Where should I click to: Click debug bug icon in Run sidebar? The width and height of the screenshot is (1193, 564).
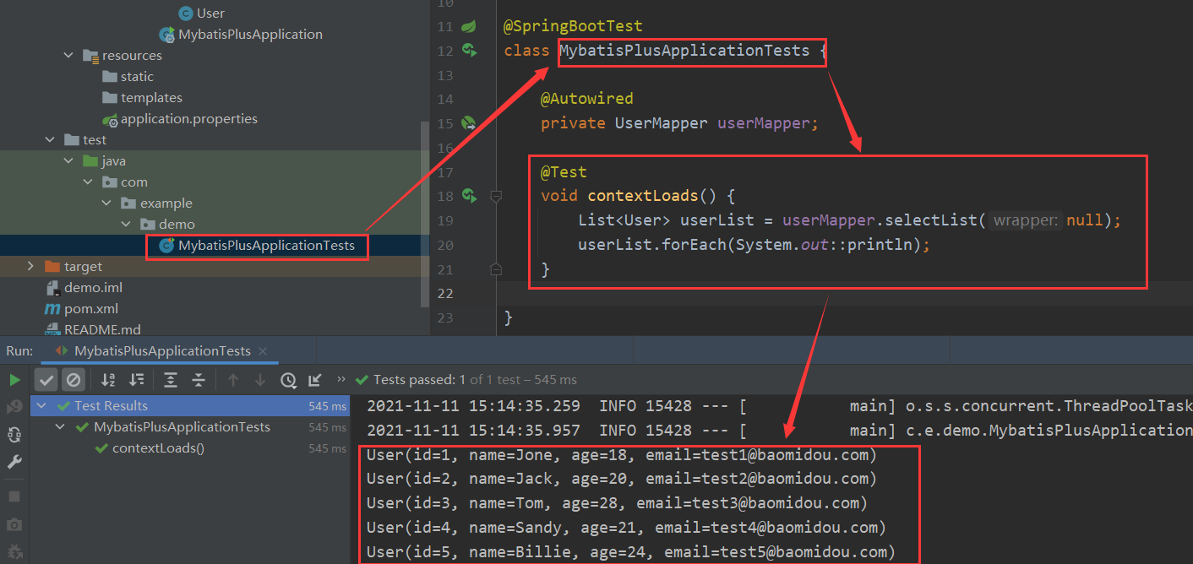[14, 552]
